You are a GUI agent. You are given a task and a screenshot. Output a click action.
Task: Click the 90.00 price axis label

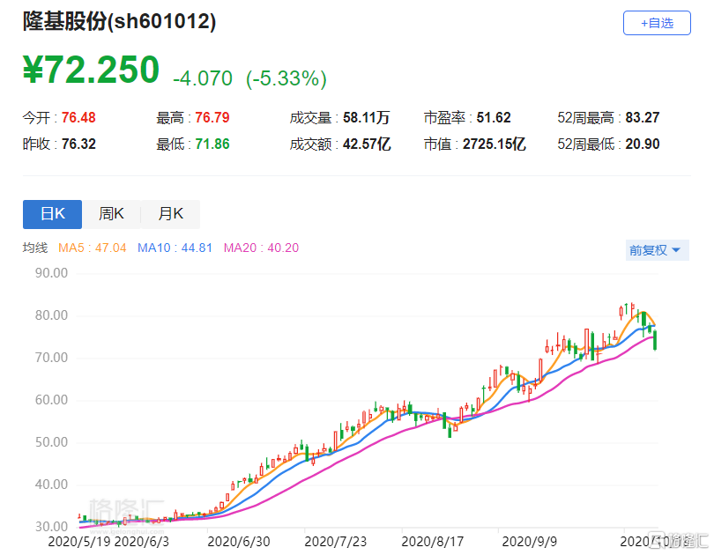point(51,273)
